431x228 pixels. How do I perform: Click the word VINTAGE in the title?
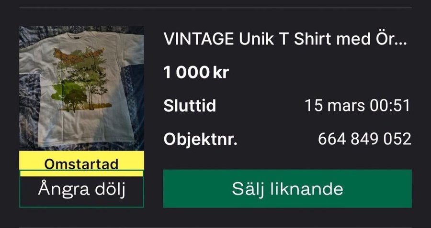tap(198, 39)
